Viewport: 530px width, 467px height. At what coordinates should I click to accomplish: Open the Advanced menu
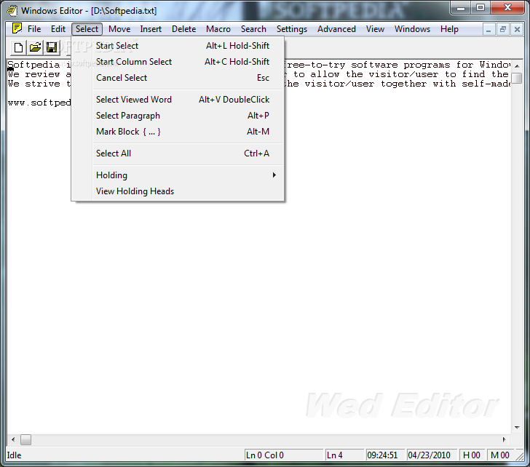pyautogui.click(x=336, y=29)
